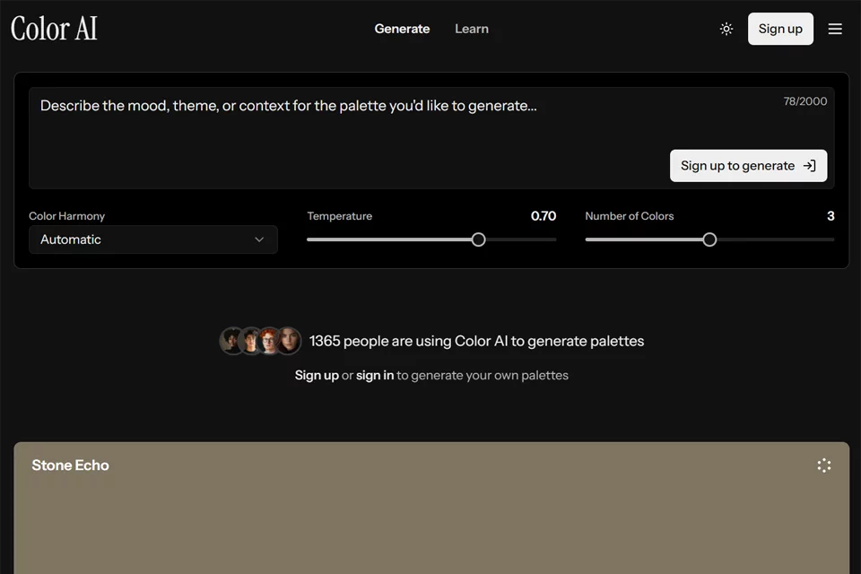Click the Number of Colors slider handle

(709, 239)
